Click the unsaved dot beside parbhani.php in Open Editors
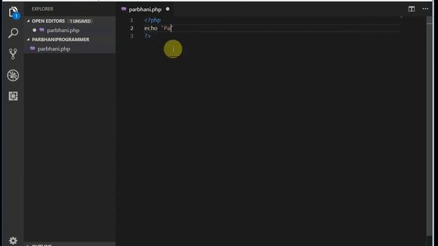Image resolution: width=438 pixels, height=246 pixels. coord(34,30)
